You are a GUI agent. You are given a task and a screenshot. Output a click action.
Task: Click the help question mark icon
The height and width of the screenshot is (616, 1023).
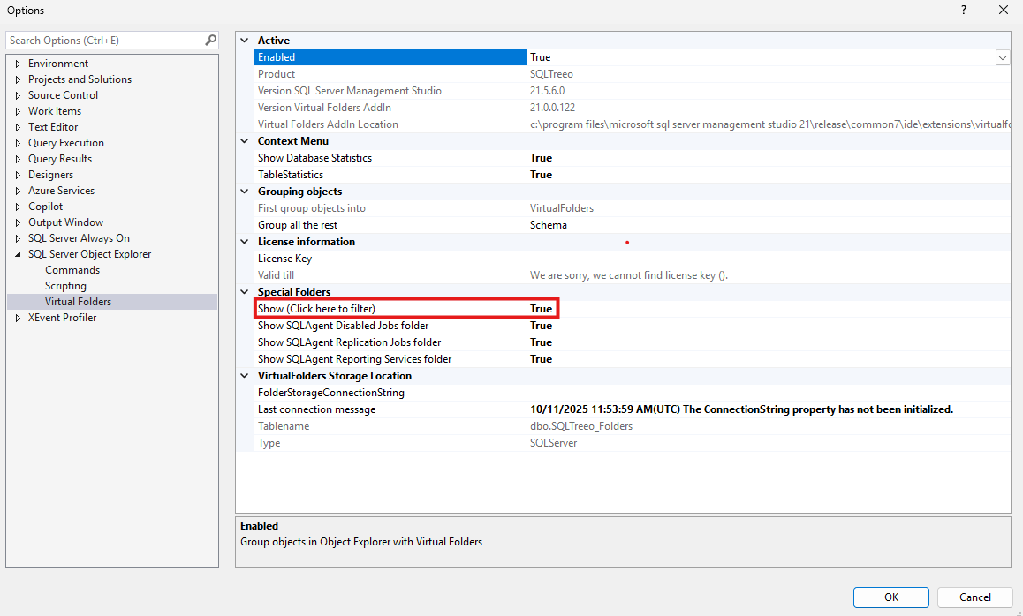[964, 11]
